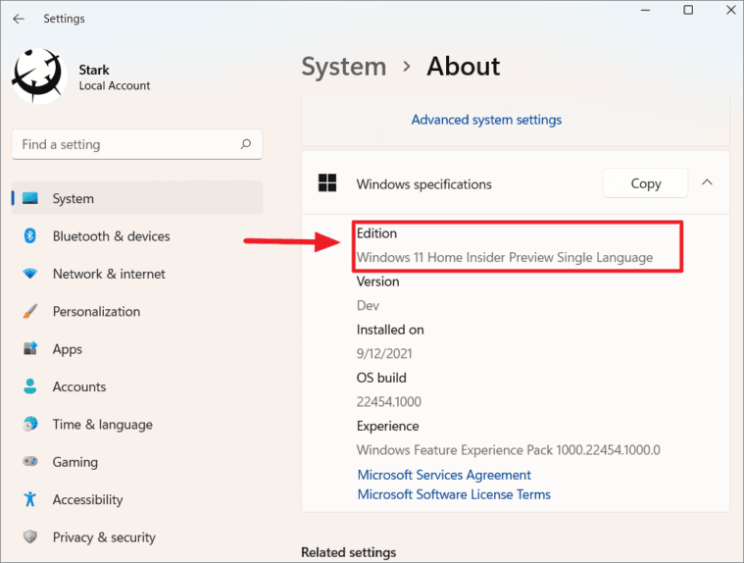
Task: Click the Time & language globe icon
Action: [29, 424]
